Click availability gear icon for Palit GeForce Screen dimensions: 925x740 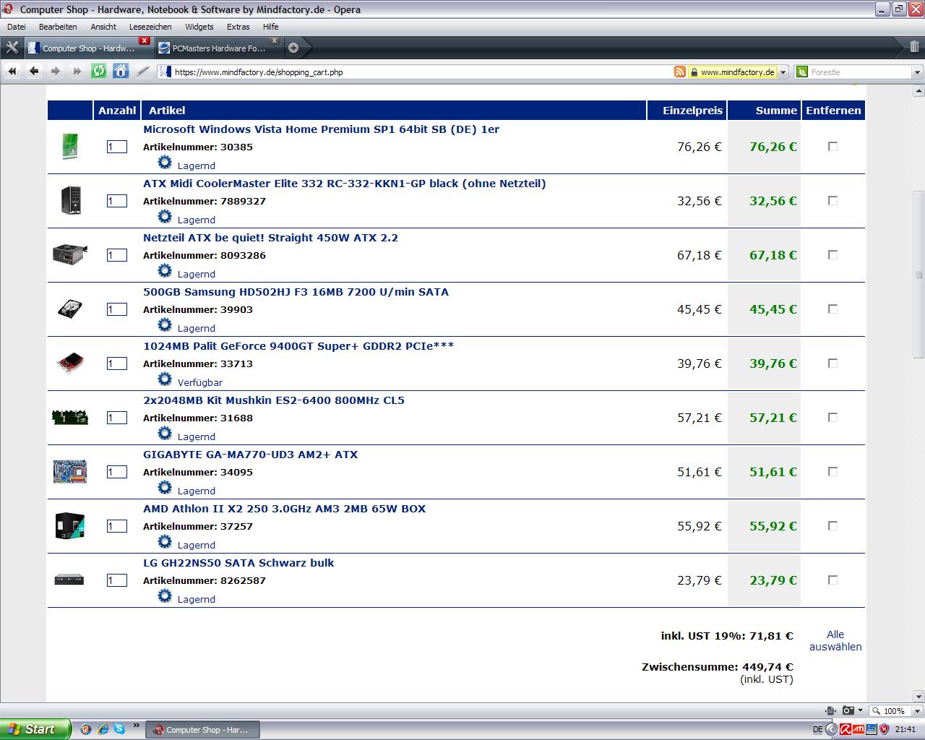coord(165,379)
